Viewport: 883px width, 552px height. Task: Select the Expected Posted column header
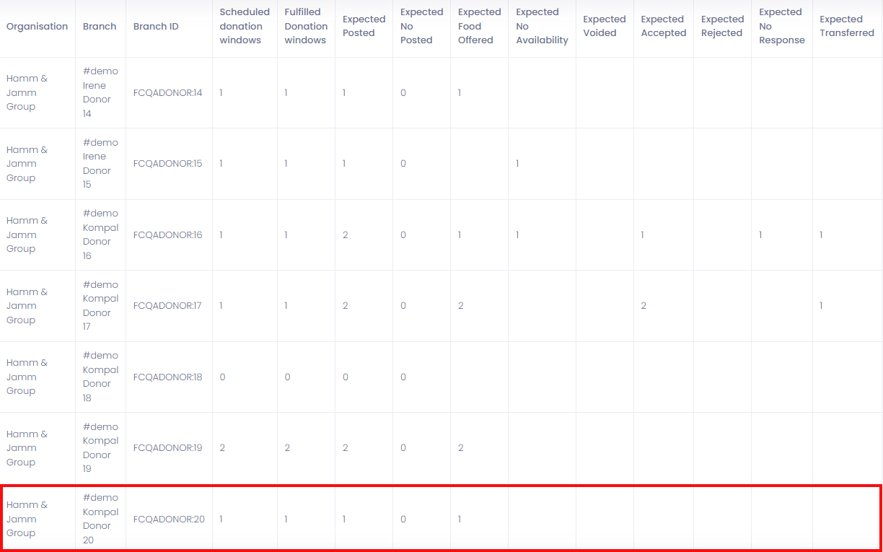(x=364, y=26)
